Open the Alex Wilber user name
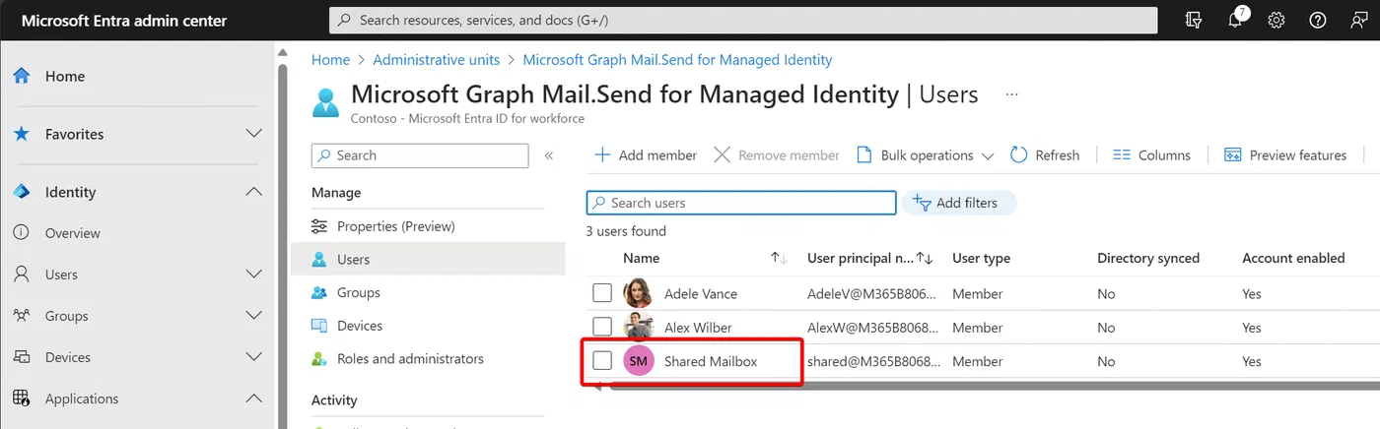The width and height of the screenshot is (1380, 429). [x=698, y=328]
